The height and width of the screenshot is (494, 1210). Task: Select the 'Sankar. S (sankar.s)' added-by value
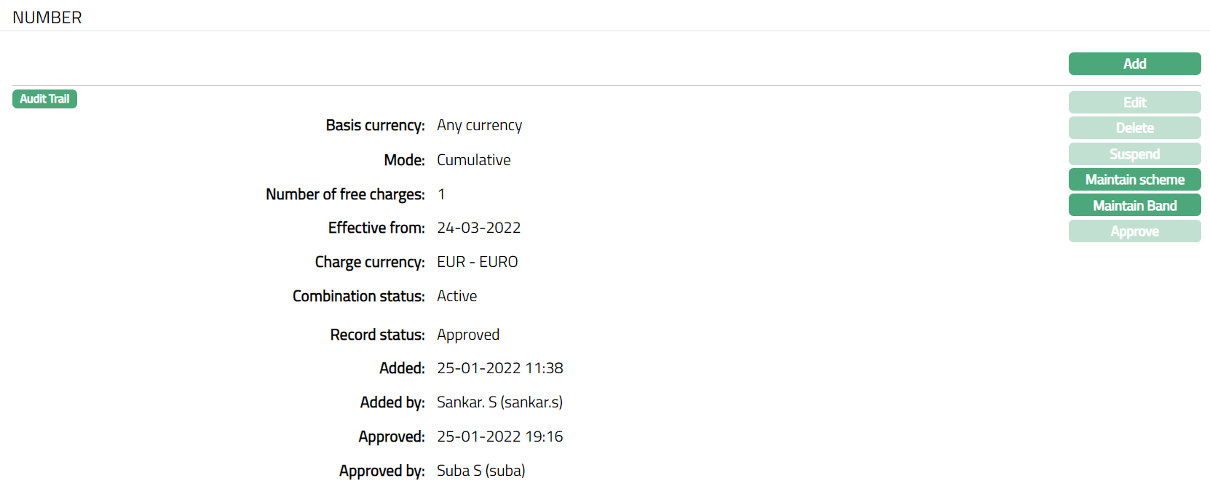point(499,402)
